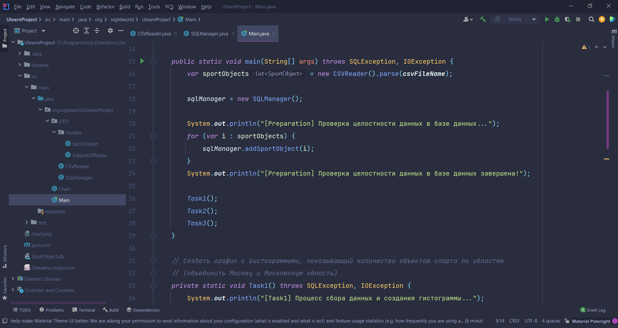Run MAIN with coverage shield icon
Viewport: 618px width, 328px height.
click(568, 19)
